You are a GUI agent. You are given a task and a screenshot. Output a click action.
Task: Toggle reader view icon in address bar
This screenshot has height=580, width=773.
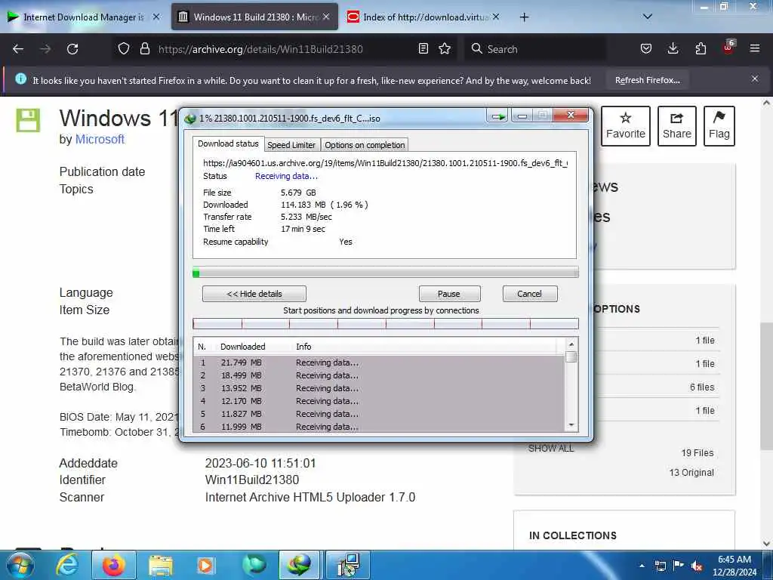click(423, 49)
